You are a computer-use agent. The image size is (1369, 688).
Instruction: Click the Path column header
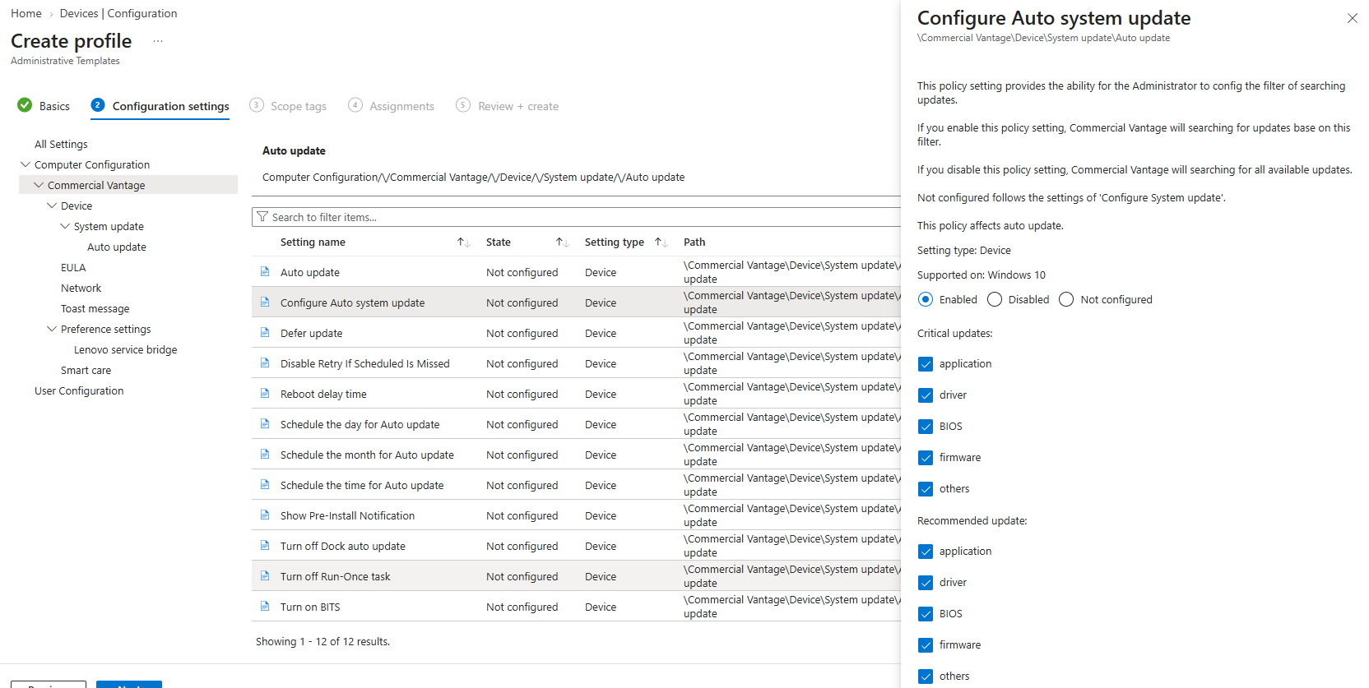coord(694,242)
